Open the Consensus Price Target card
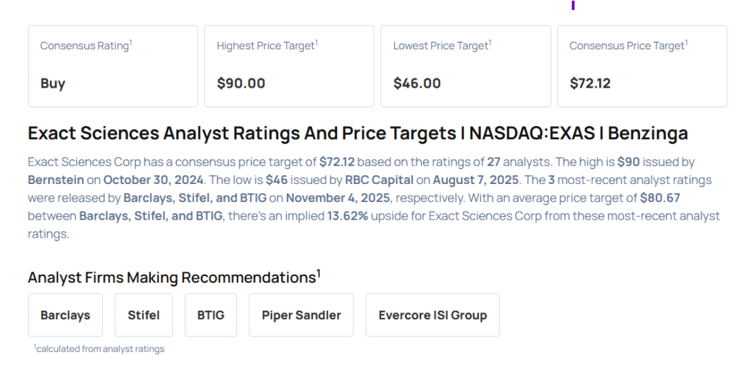The image size is (742, 376). tap(642, 66)
